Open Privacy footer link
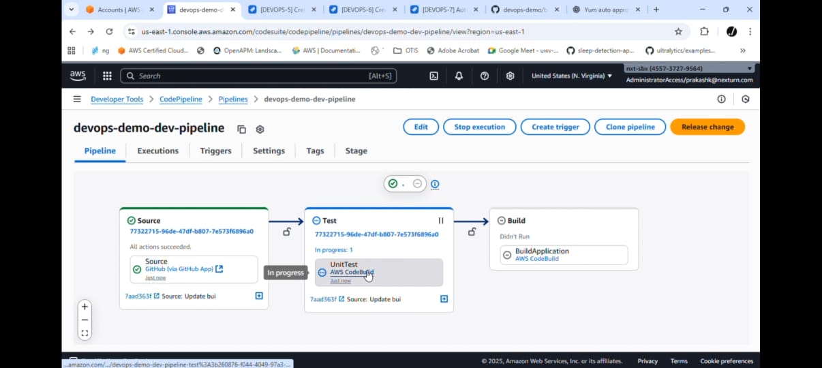This screenshot has height=368, width=822. click(648, 361)
